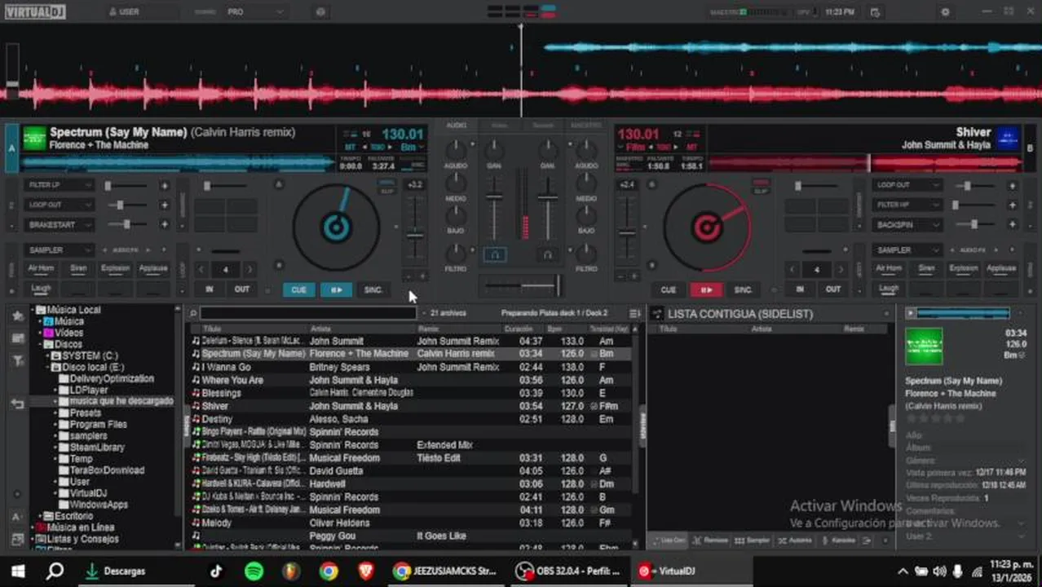Trigger the Siren sample on deck A
This screenshot has height=587, width=1042.
tap(78, 268)
